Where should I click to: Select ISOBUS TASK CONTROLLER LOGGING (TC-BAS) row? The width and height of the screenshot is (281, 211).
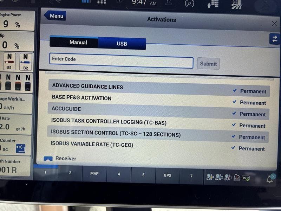[x=158, y=123]
